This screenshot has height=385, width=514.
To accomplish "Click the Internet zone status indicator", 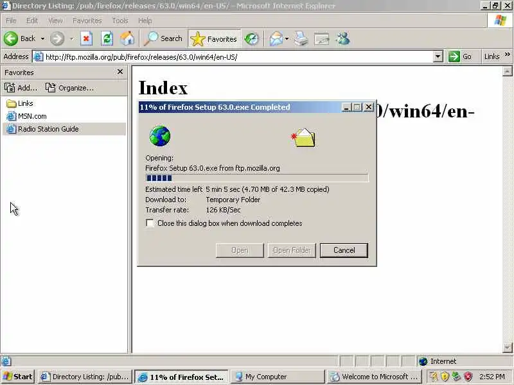I will pyautogui.click(x=438, y=361).
